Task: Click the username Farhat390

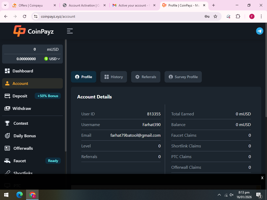Action: tap(151, 125)
